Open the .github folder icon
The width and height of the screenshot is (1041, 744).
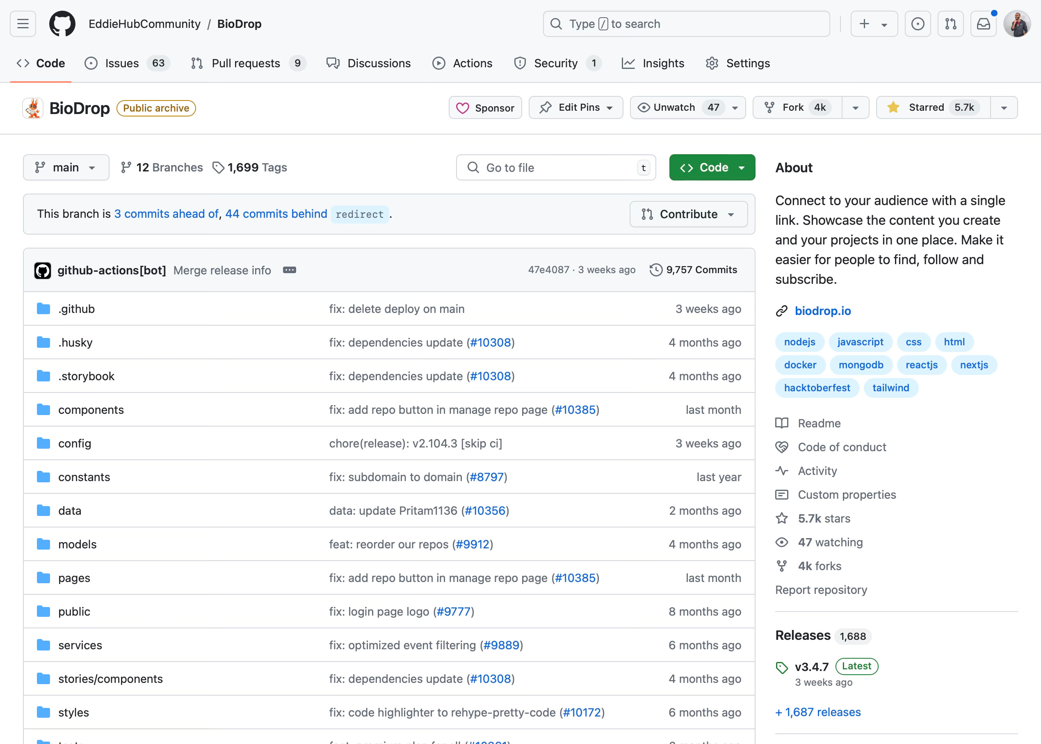(43, 309)
